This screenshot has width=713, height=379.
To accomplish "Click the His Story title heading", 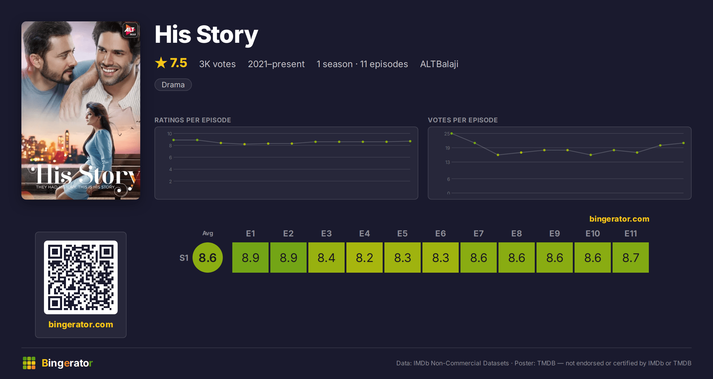I will pyautogui.click(x=206, y=34).
